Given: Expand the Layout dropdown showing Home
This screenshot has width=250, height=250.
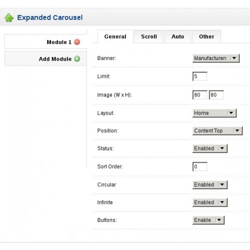Looking at the screenshot, I should 214,113.
